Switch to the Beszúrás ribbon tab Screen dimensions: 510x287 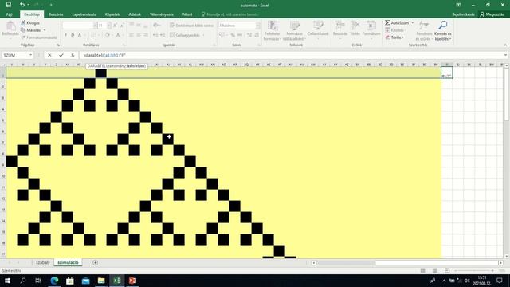coord(56,14)
